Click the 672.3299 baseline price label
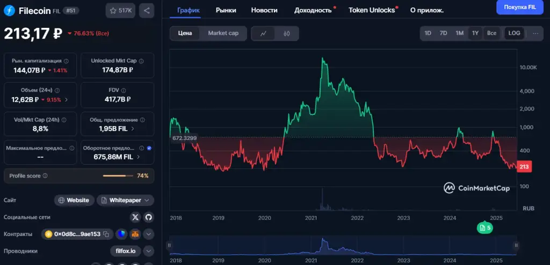Screen dimensions: 550x265 pyautogui.click(x=184, y=138)
